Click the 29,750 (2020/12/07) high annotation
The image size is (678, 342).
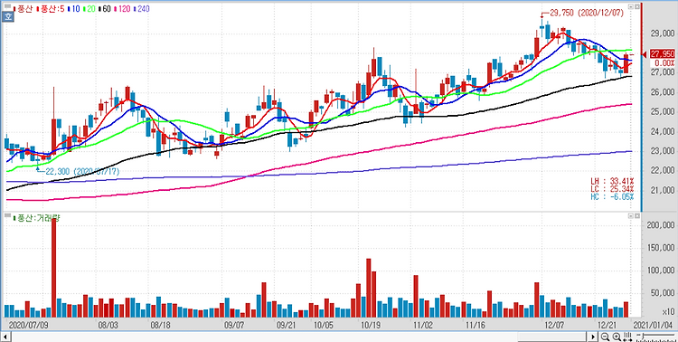coord(587,13)
